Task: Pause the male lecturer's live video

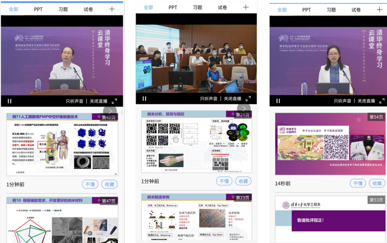Action: click(x=10, y=101)
